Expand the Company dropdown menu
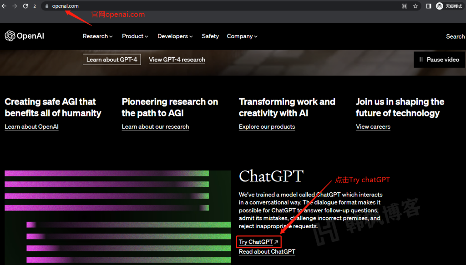This screenshot has width=466, height=265. point(242,36)
